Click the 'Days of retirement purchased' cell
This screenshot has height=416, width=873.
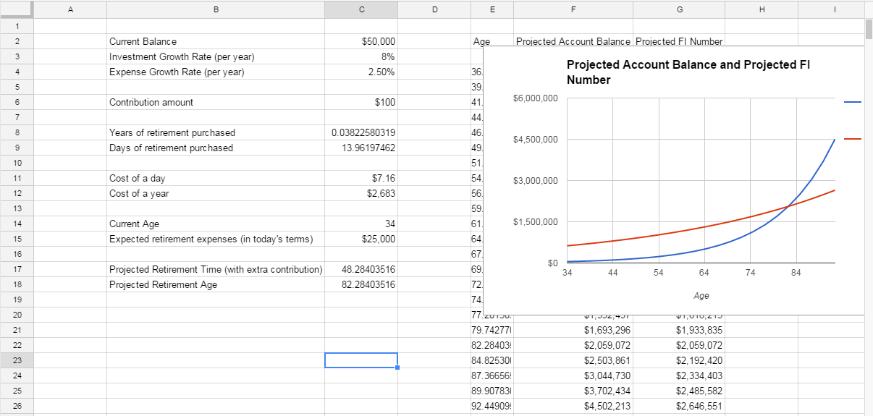[216, 148]
